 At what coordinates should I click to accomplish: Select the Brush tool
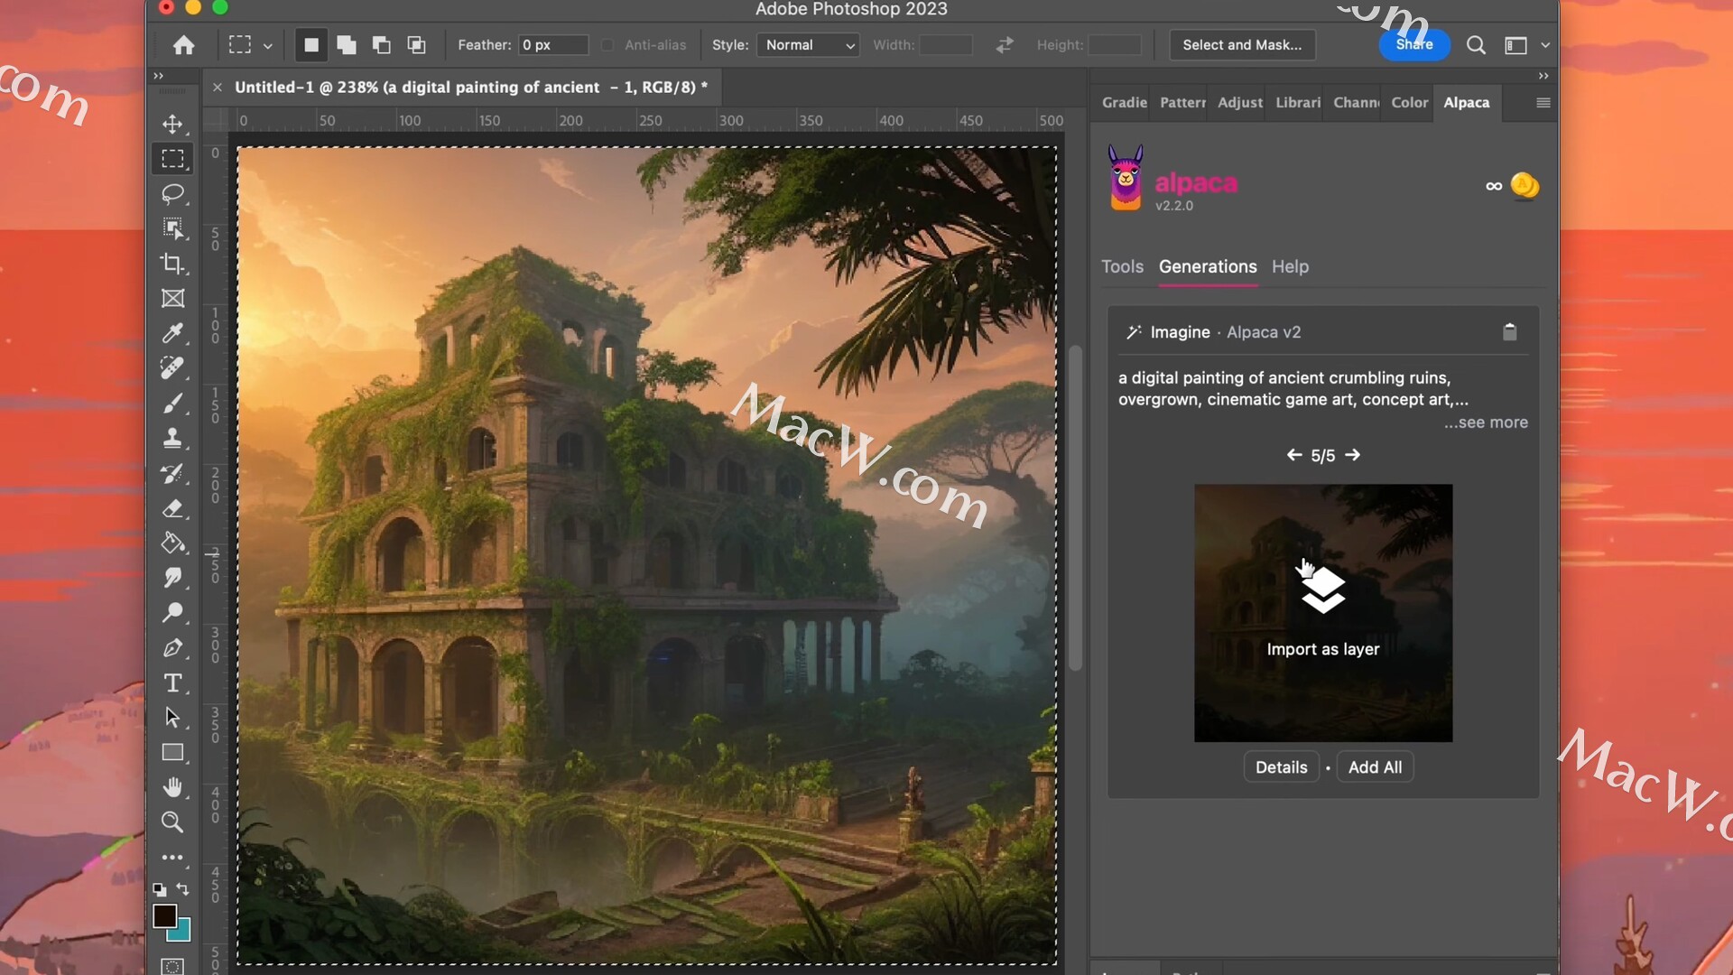pos(172,404)
